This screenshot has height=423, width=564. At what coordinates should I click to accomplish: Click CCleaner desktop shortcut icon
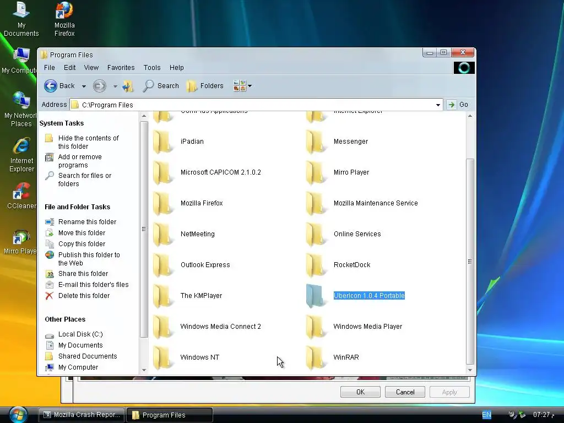point(21,191)
